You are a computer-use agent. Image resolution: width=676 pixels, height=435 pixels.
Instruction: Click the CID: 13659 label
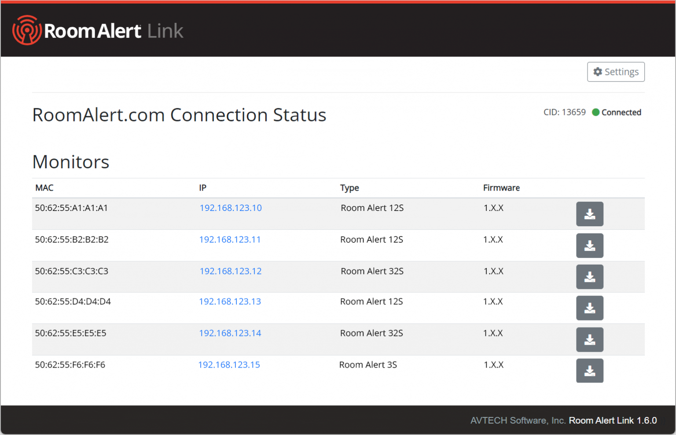click(x=565, y=112)
